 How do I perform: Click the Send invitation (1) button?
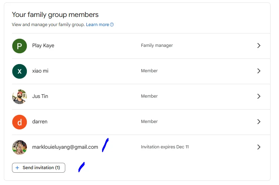(38, 168)
